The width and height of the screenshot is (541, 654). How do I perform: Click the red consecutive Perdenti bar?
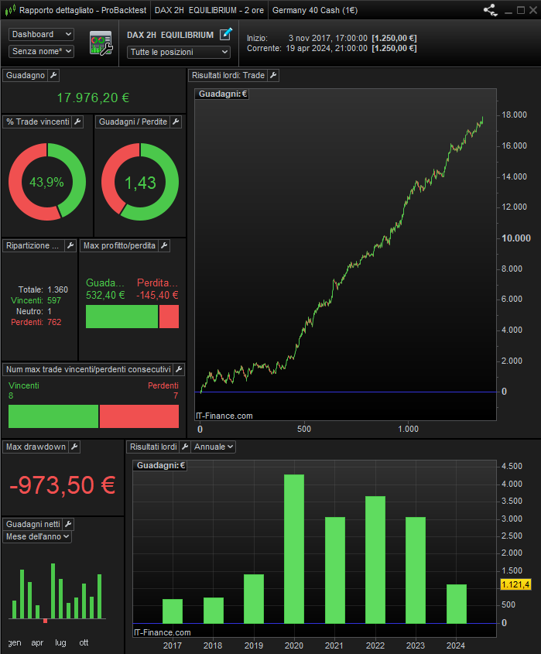tap(139, 416)
